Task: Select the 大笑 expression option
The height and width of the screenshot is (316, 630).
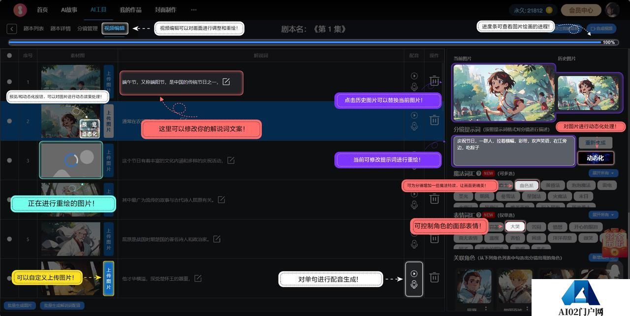Action: pyautogui.click(x=515, y=227)
